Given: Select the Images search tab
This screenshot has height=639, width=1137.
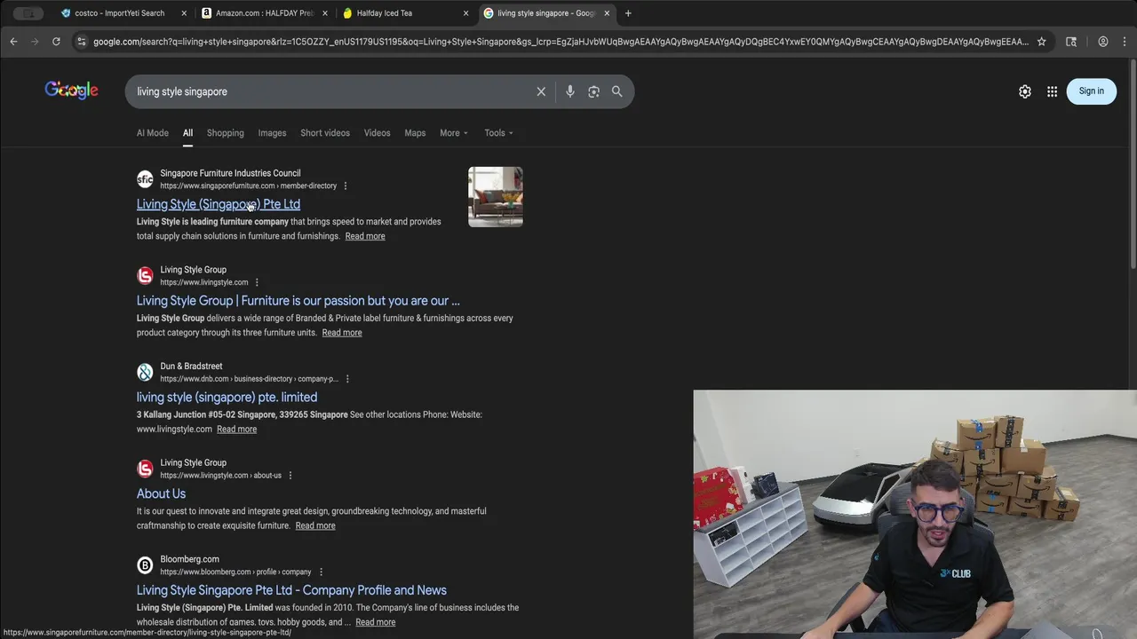Looking at the screenshot, I should point(272,133).
